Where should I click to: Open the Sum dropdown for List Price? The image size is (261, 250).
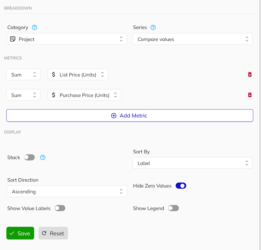pos(23,74)
